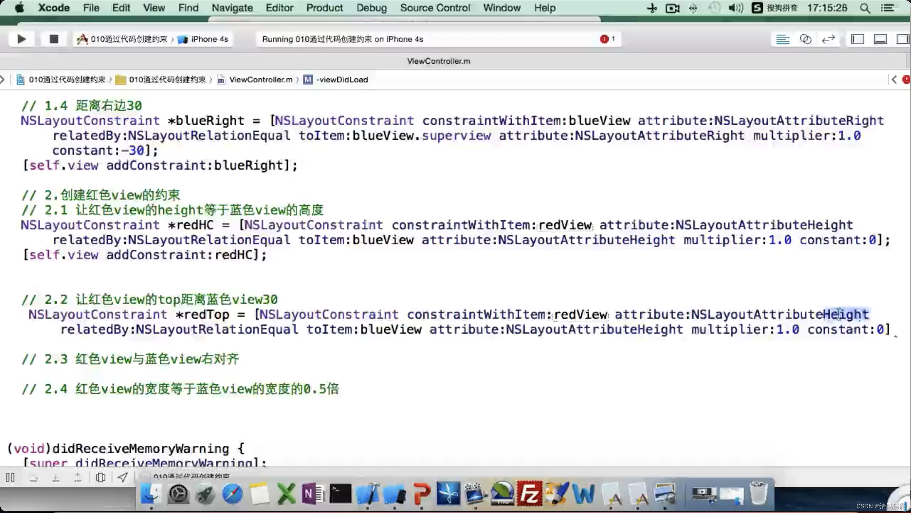Open Launchpad from the Dock
The height and width of the screenshot is (513, 911).
tap(205, 494)
